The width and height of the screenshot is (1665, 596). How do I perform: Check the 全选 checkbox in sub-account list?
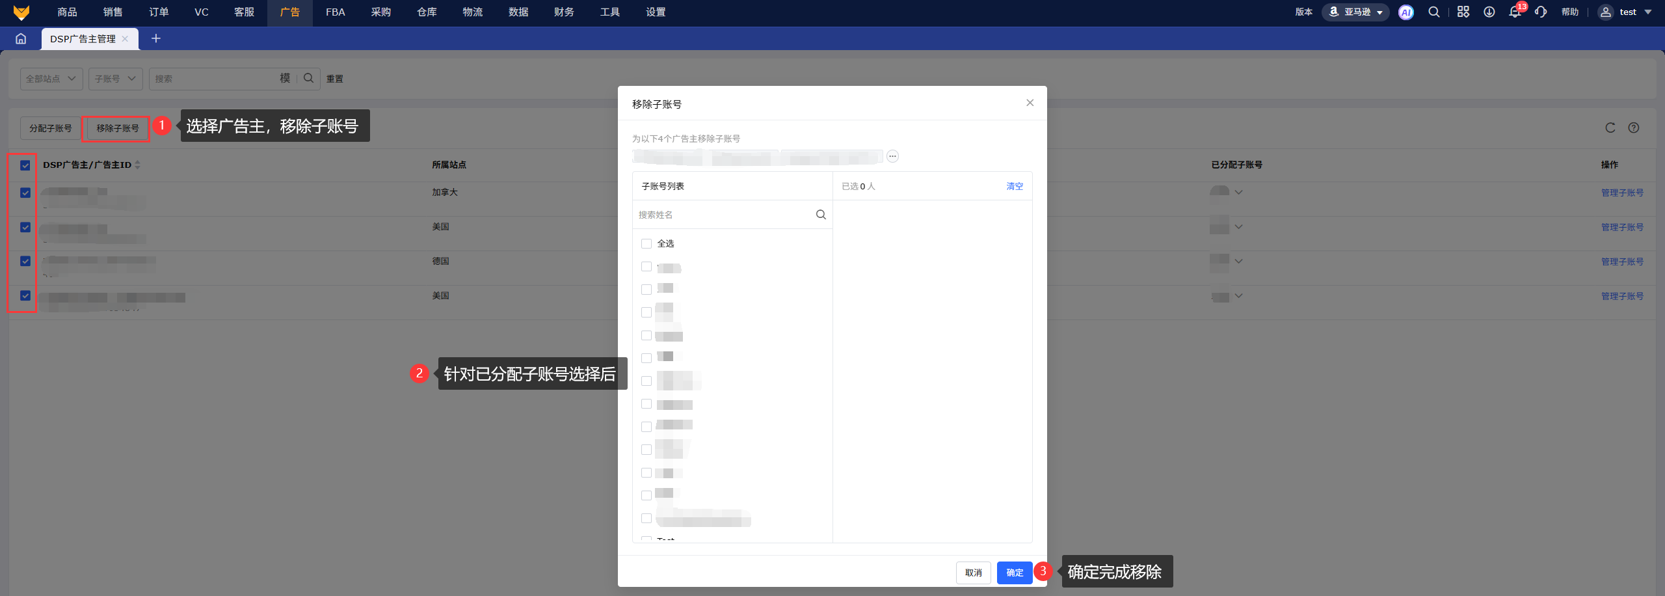point(646,243)
